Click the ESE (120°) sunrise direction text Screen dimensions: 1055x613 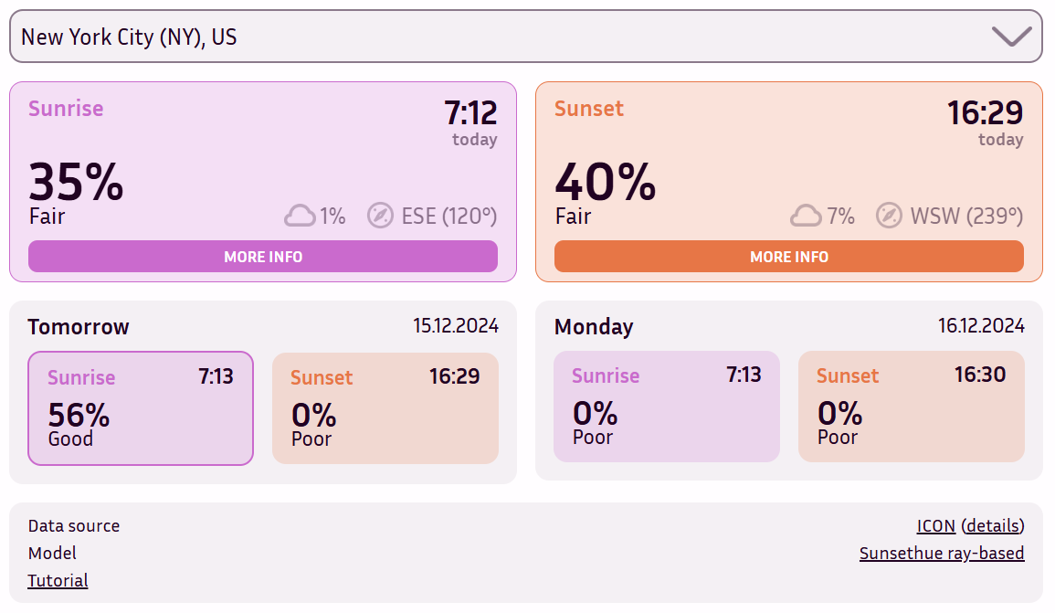click(449, 217)
